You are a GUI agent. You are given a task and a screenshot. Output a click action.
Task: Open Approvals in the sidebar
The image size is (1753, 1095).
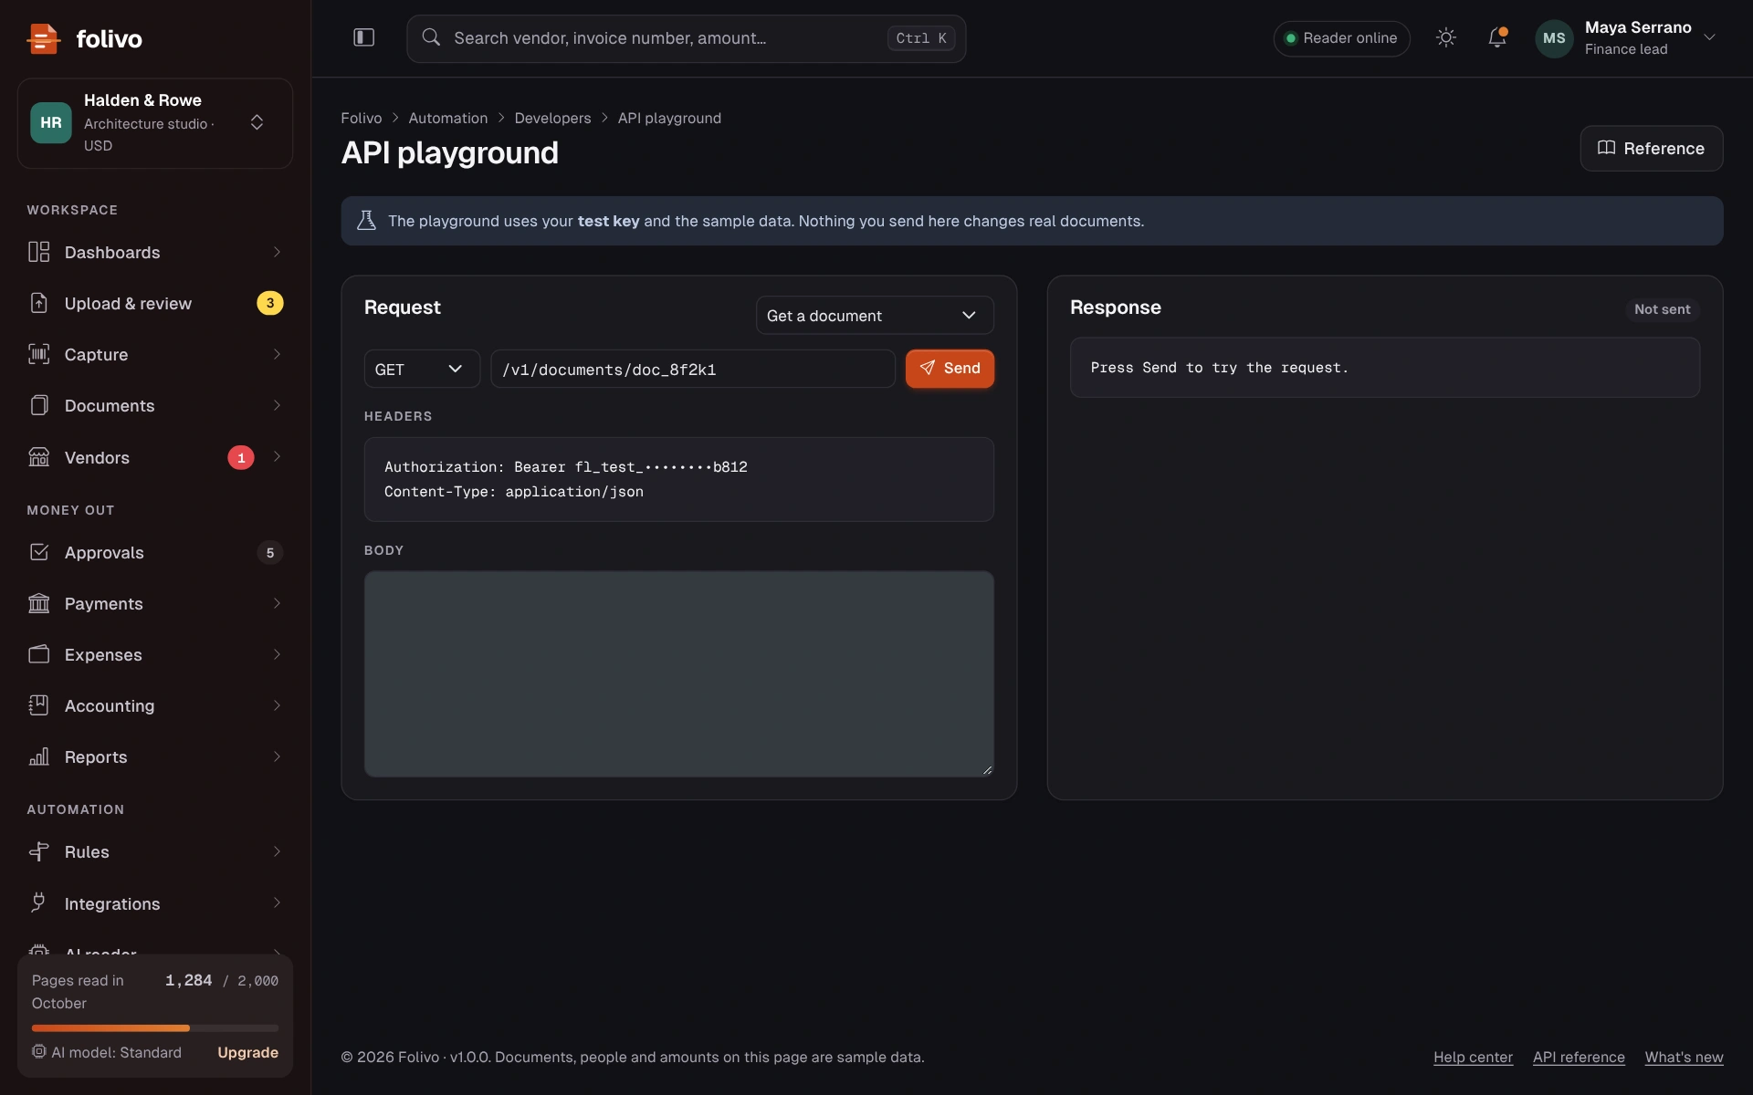point(155,552)
